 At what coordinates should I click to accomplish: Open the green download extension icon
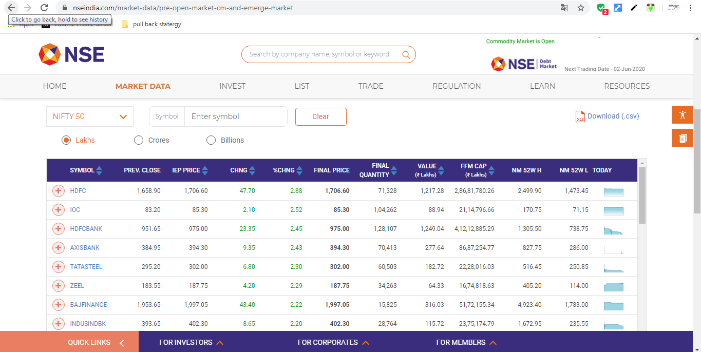(651, 8)
